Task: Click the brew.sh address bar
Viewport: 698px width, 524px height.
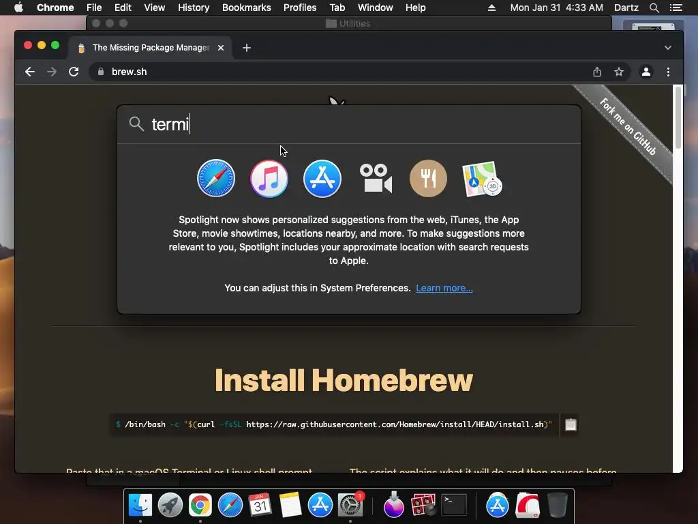Action: click(343, 72)
